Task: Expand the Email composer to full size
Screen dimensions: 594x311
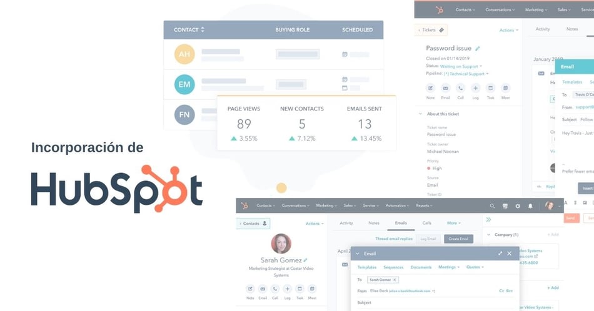Action: 500,254
